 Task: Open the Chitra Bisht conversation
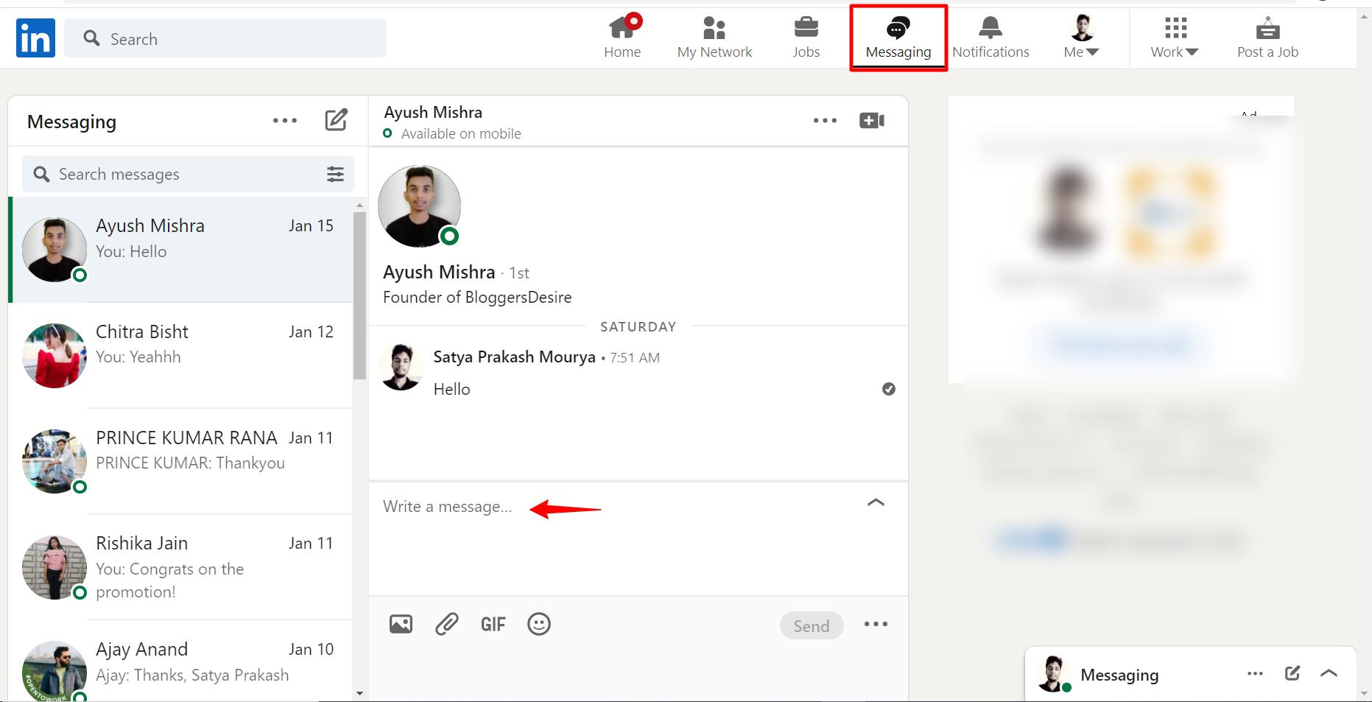[x=180, y=355]
